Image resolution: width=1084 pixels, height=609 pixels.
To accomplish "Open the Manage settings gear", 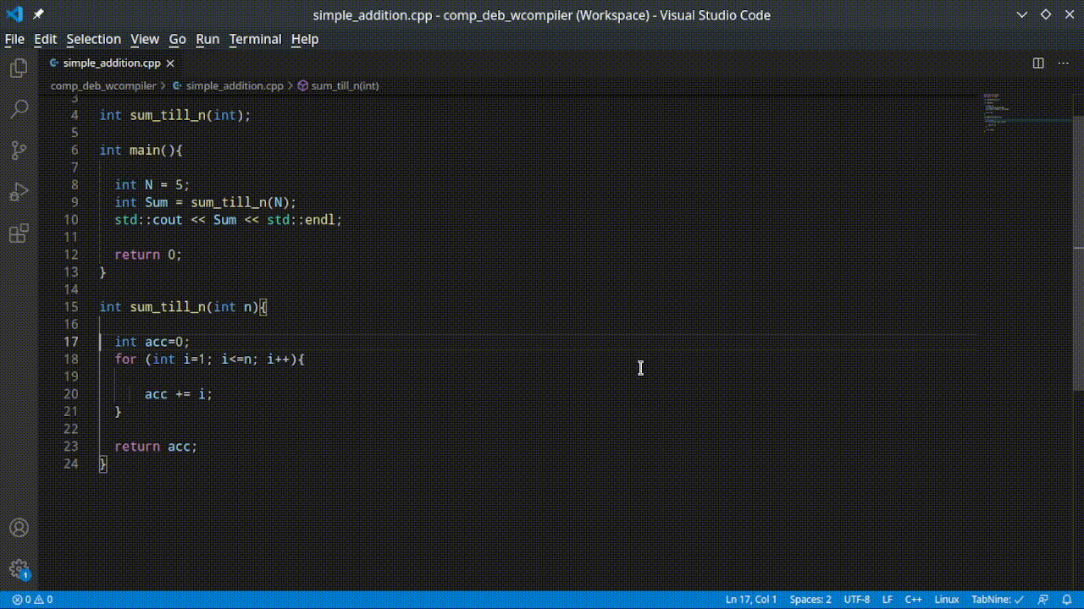I will click(19, 568).
